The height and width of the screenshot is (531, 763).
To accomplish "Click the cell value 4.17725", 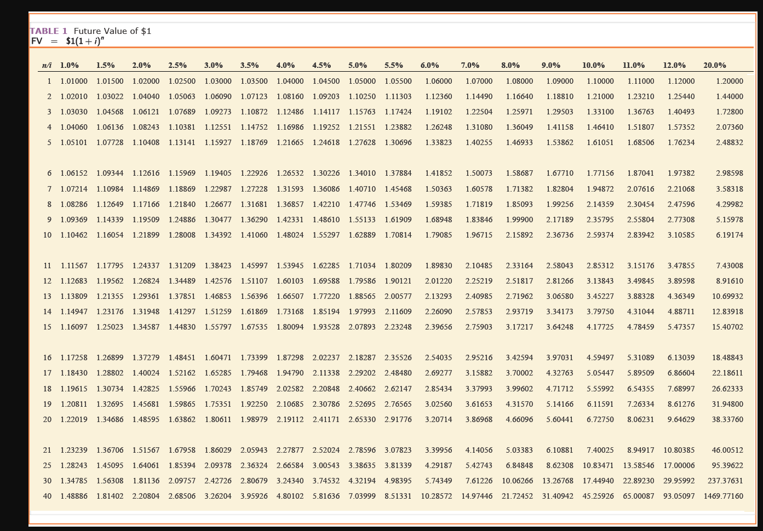I will point(600,327).
